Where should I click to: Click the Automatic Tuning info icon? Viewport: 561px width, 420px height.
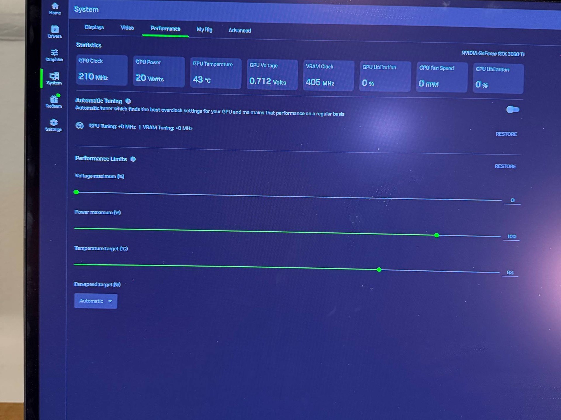(x=128, y=101)
